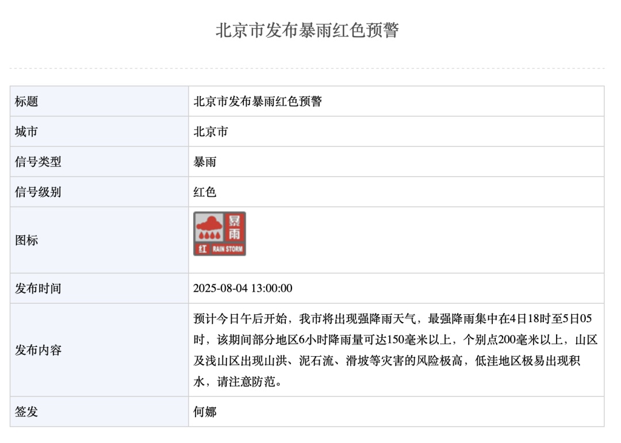
Task: Click the red rainstorm warning icon
Action: [x=220, y=232]
